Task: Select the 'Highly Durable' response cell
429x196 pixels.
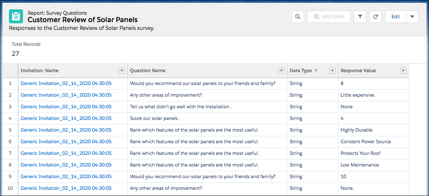Action: [x=373, y=130]
